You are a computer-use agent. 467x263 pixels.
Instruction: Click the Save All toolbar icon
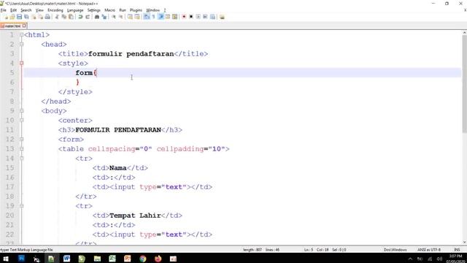tap(26, 17)
